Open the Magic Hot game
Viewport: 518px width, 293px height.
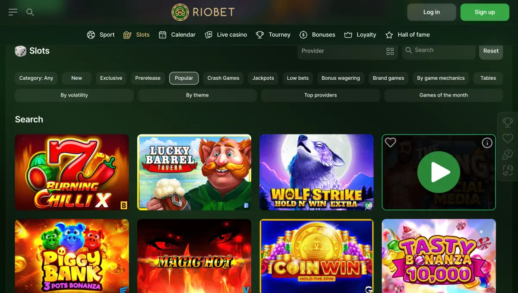pos(194,256)
